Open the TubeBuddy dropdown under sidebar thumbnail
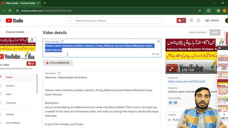 tap(31, 64)
